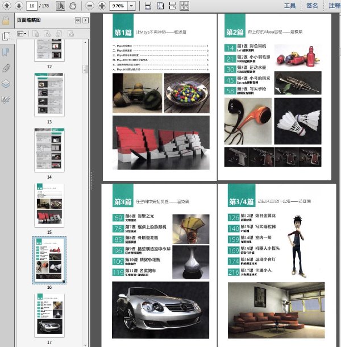
Task: Click the 第3篇 section heading
Action: 123,201
